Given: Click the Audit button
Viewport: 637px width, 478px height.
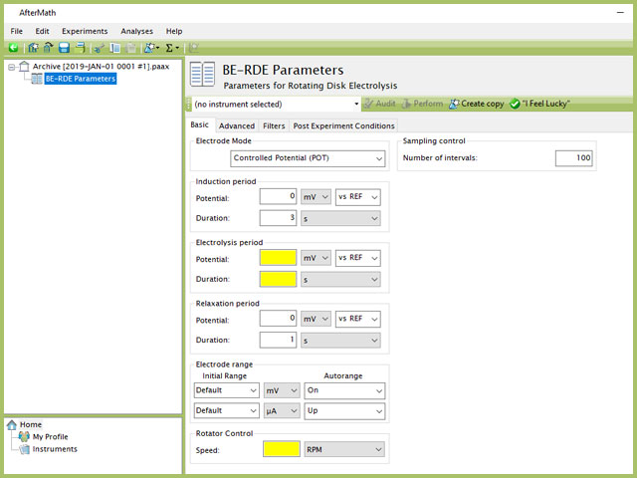Looking at the screenshot, I should coord(379,104).
